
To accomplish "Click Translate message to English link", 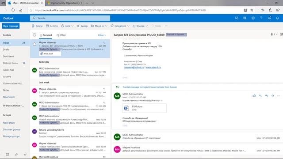I will [x=136, y=87].
